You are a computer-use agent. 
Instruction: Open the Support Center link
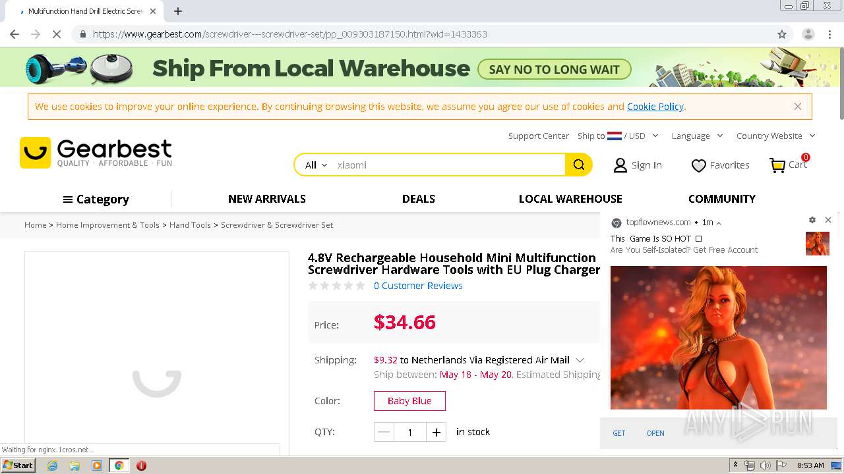(538, 136)
